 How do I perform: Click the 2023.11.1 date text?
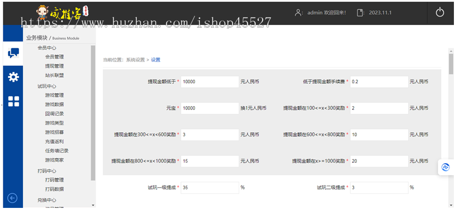pyautogui.click(x=380, y=13)
